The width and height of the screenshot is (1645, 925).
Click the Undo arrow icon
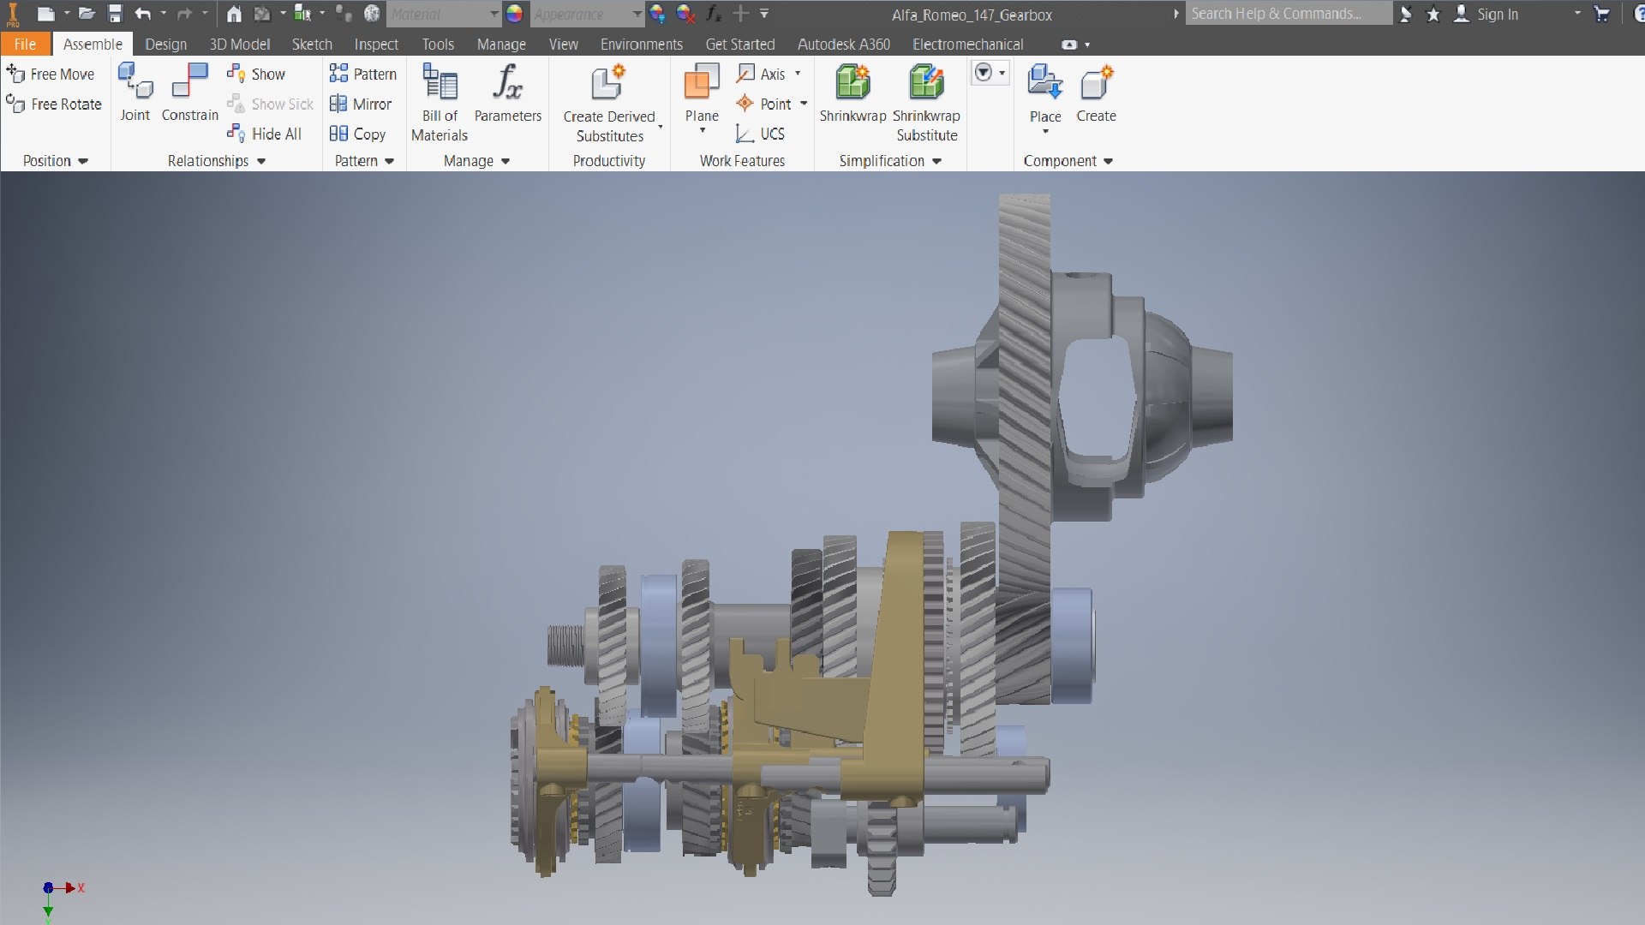[x=143, y=14]
